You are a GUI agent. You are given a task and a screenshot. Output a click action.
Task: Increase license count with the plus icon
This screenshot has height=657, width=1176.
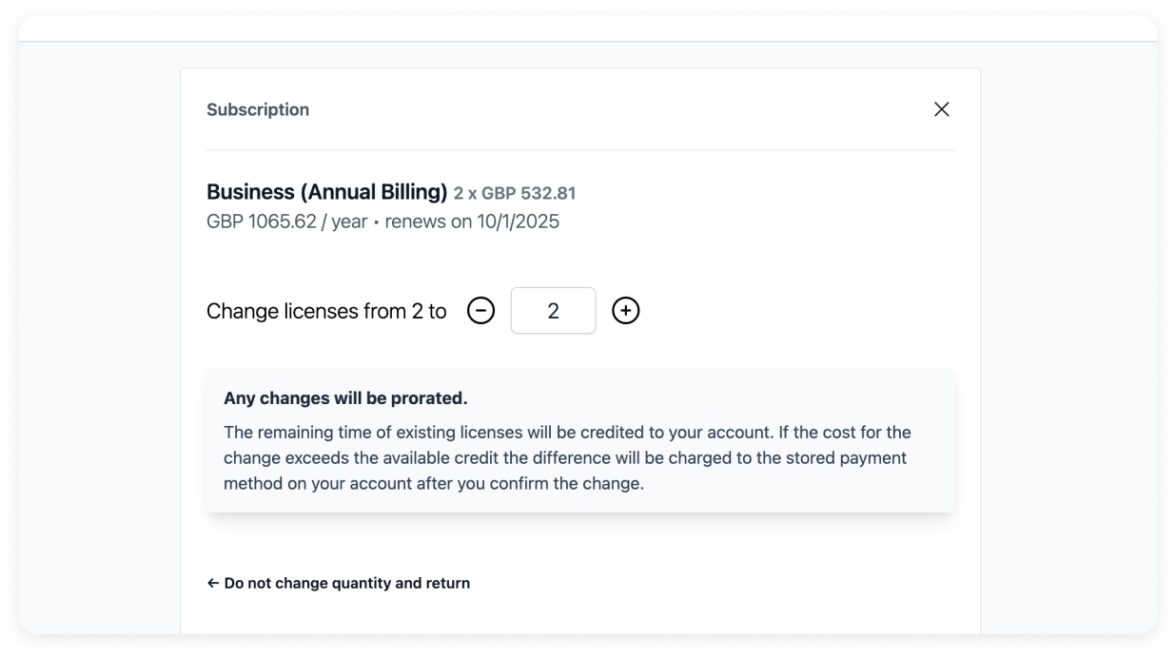point(625,311)
